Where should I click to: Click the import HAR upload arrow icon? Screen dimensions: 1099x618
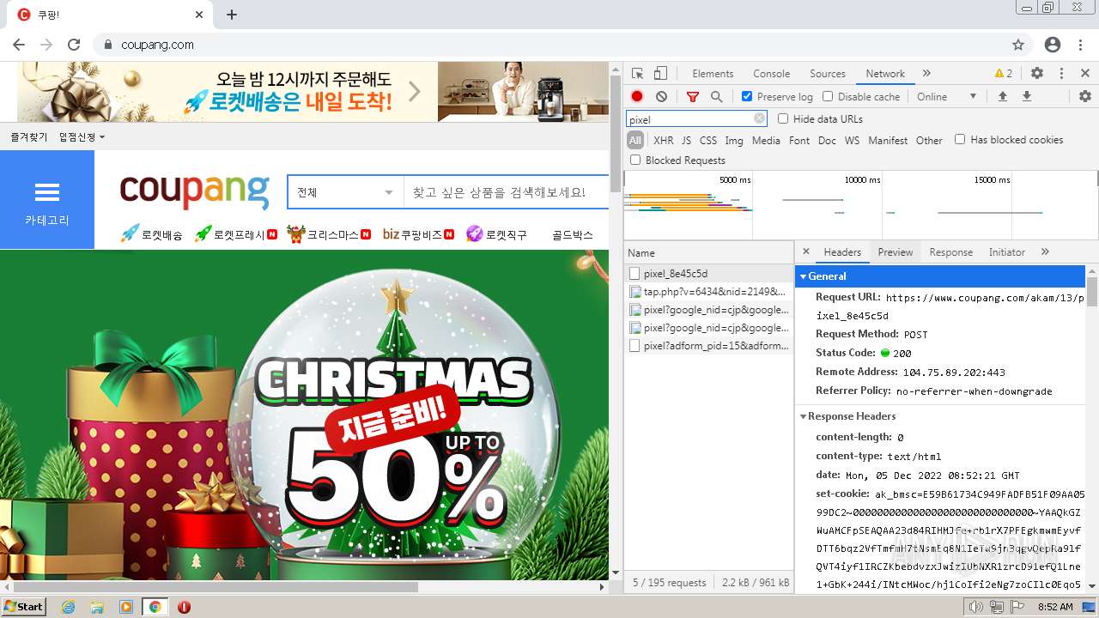(x=1002, y=97)
